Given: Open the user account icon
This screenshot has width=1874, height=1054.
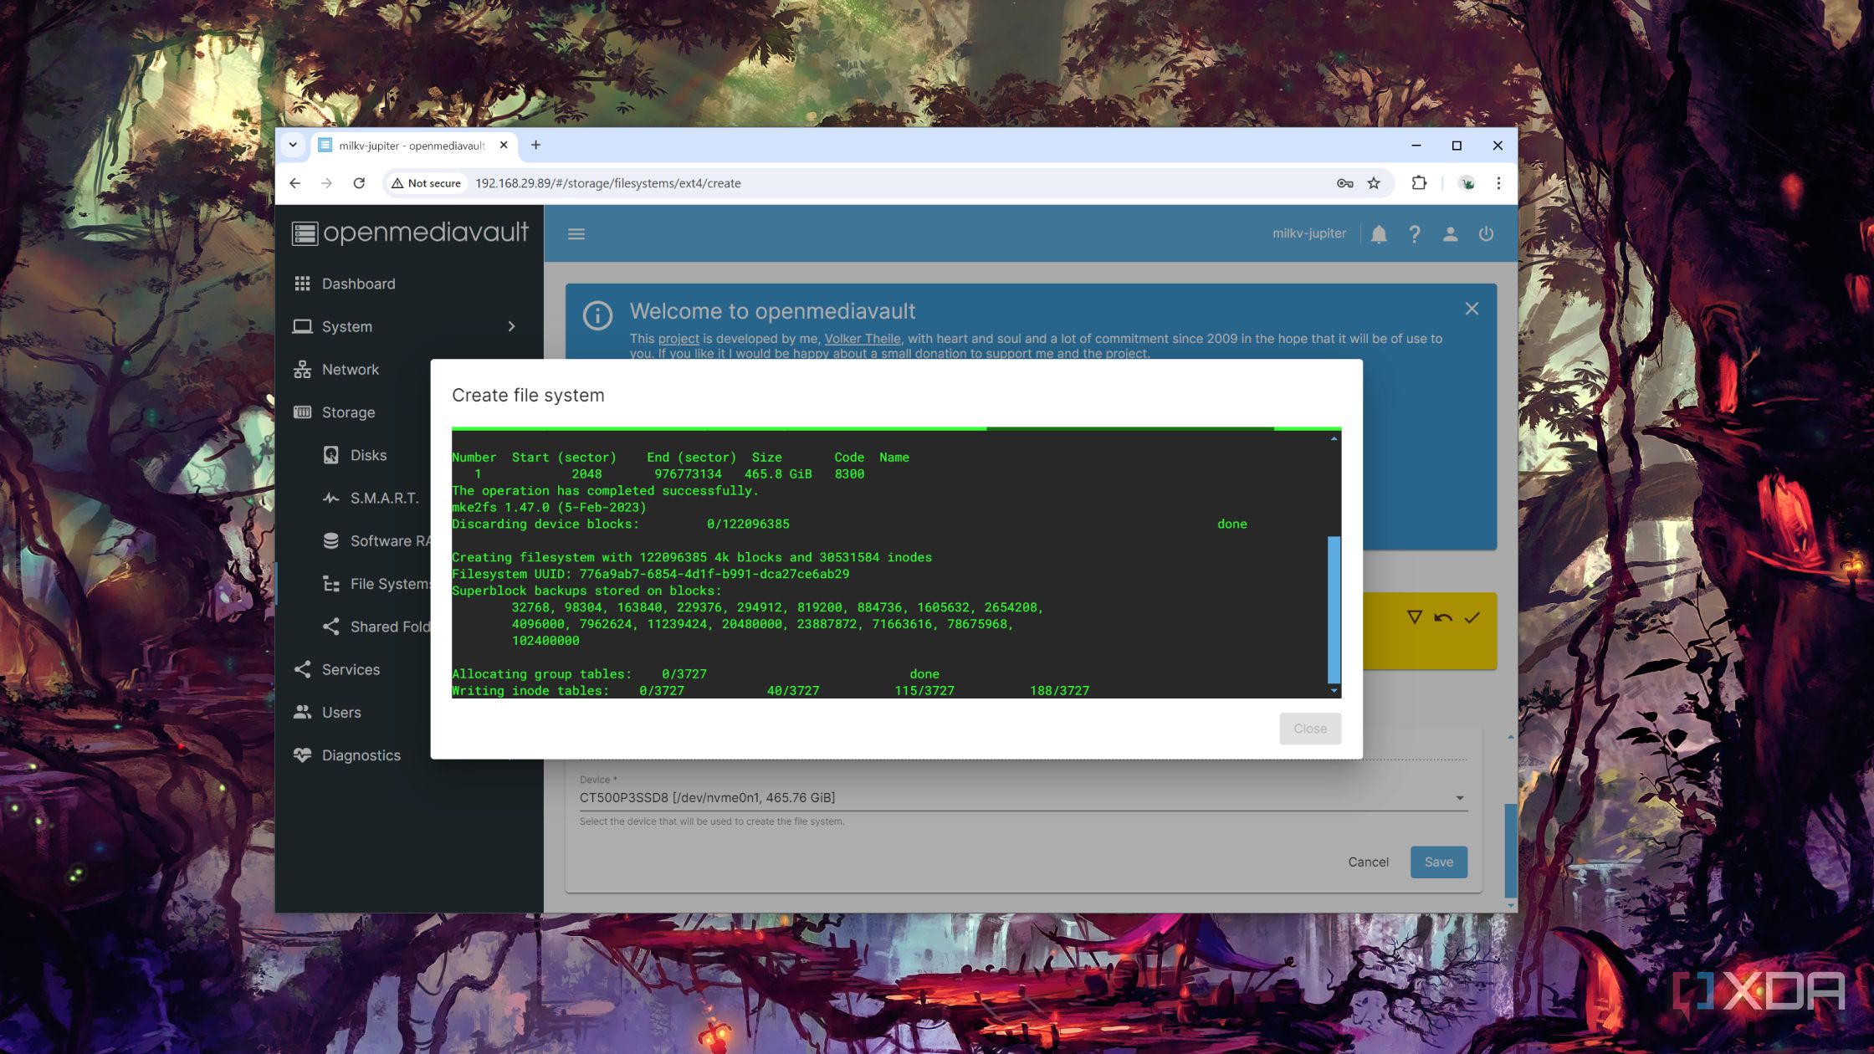Looking at the screenshot, I should click(x=1450, y=234).
